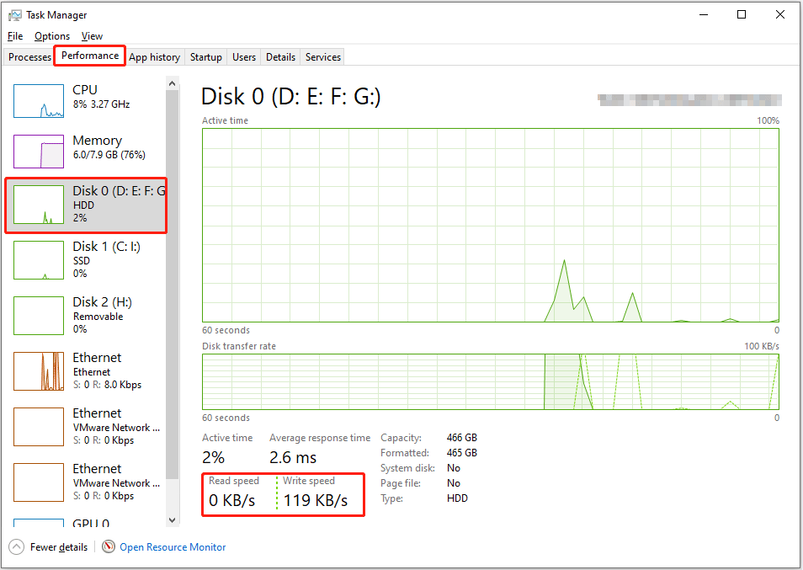The width and height of the screenshot is (803, 570).
Task: Go to the Users tab
Action: [244, 57]
